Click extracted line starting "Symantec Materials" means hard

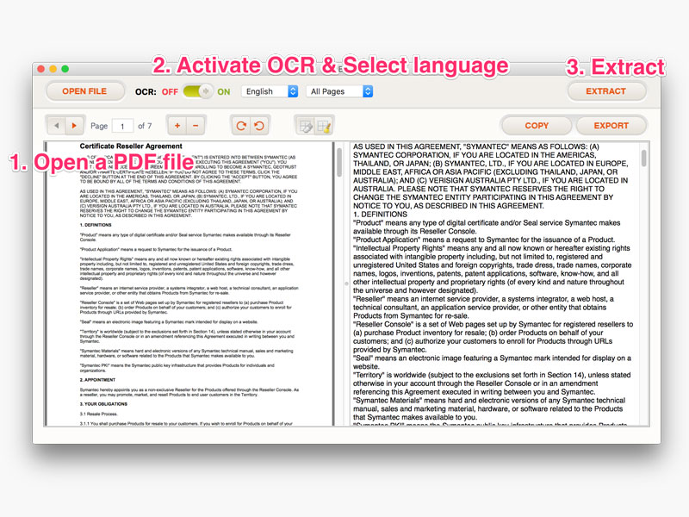tap(489, 400)
